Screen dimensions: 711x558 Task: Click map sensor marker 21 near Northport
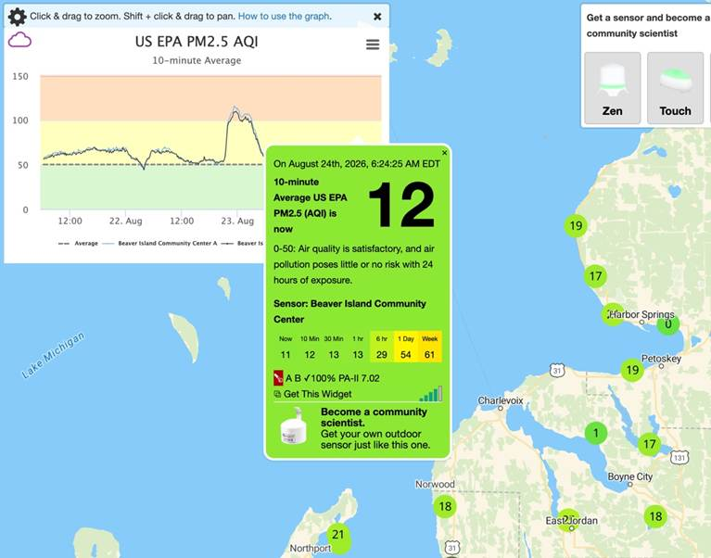(338, 535)
